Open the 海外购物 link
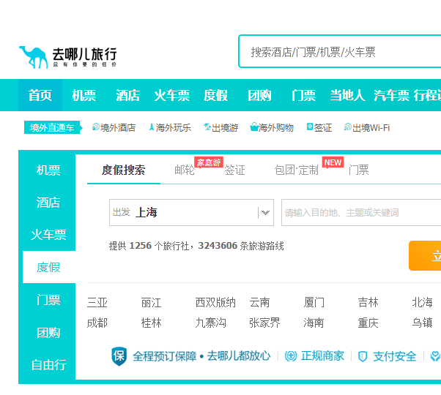 (275, 128)
